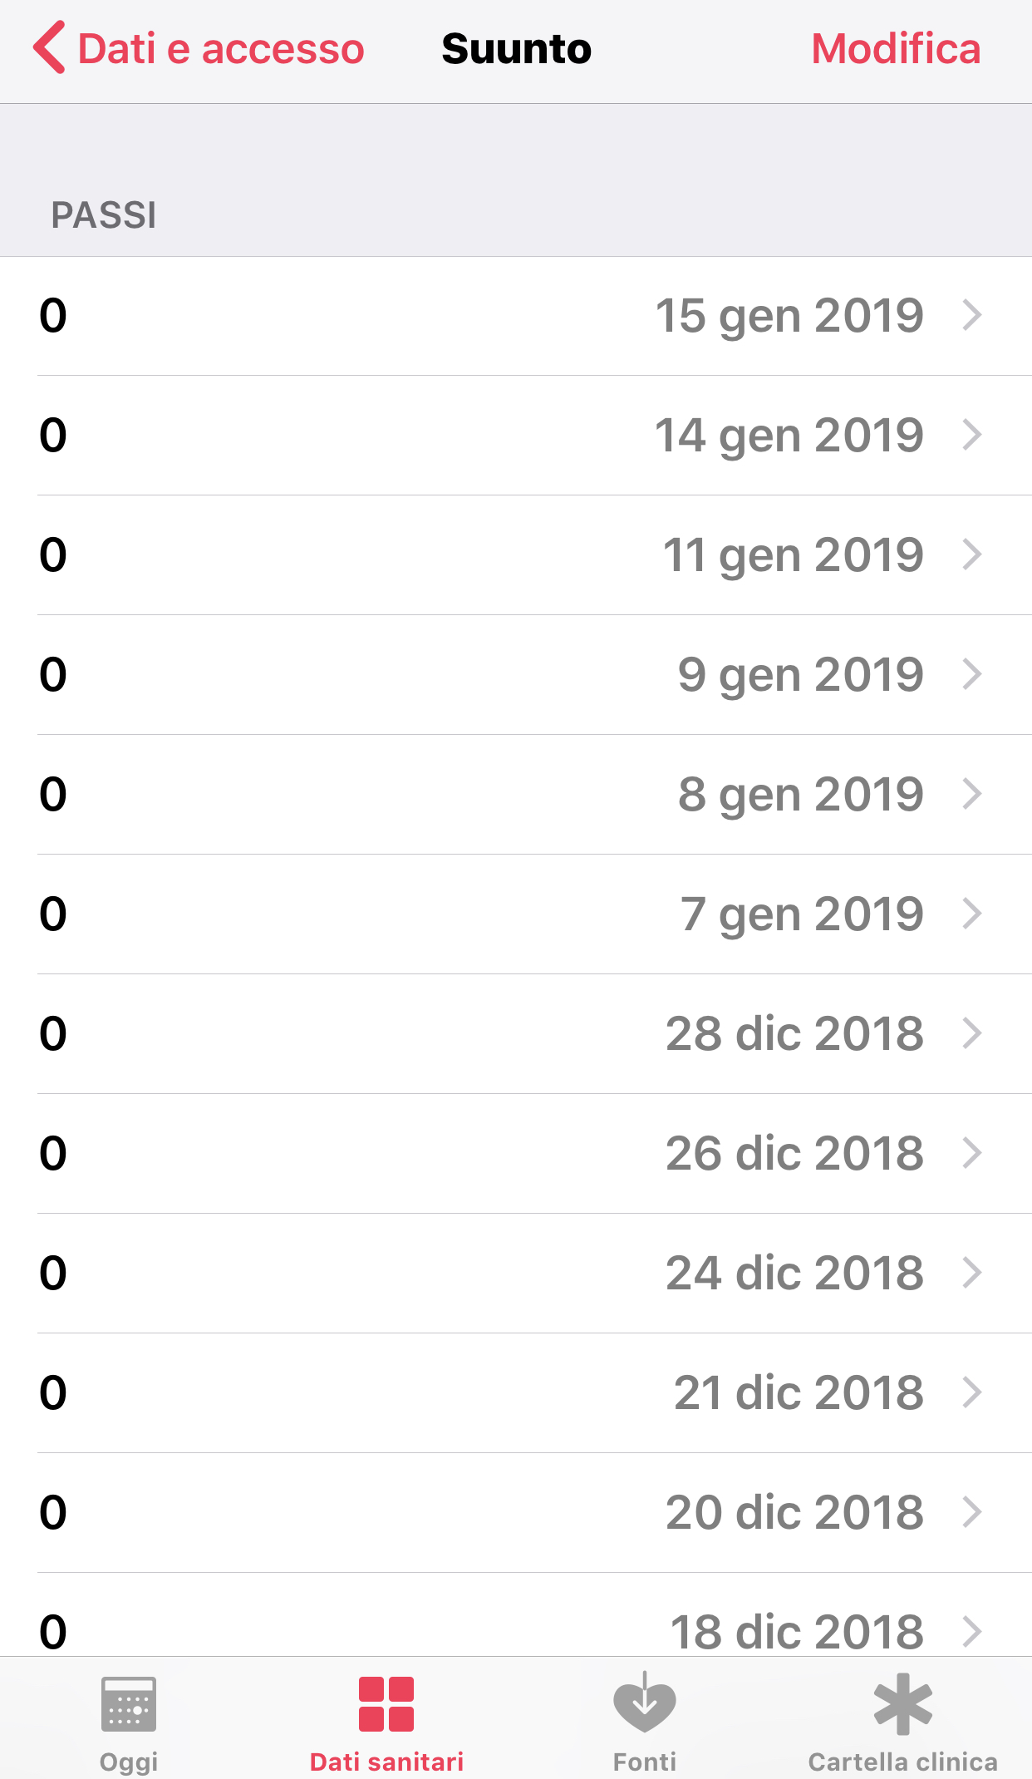Switch to the Fonti tab label
This screenshot has width=1032, height=1779.
click(x=645, y=1762)
